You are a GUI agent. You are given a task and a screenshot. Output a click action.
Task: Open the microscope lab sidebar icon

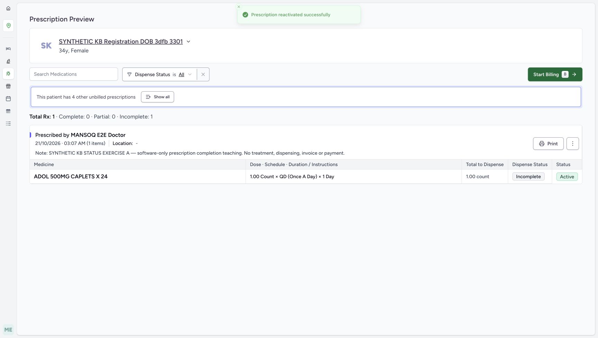click(x=8, y=61)
